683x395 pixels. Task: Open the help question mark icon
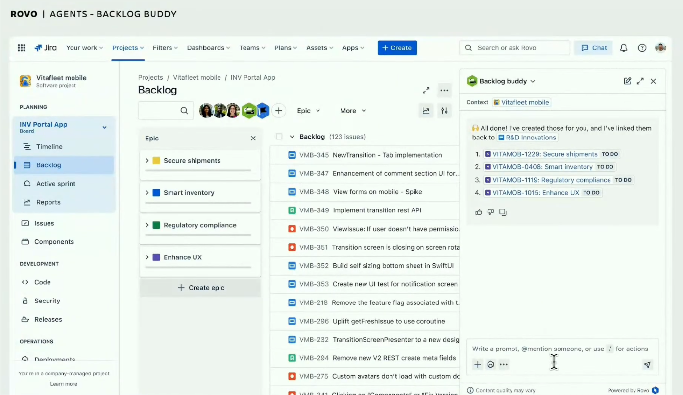(x=642, y=48)
